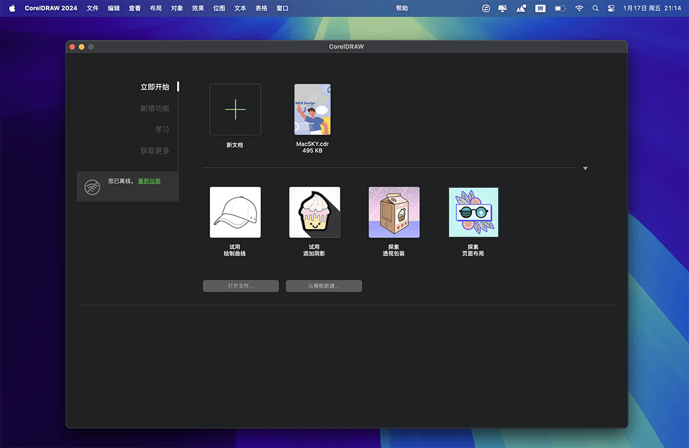This screenshot has height=448, width=689.
Task: Open the 查看 menu
Action: tap(135, 9)
